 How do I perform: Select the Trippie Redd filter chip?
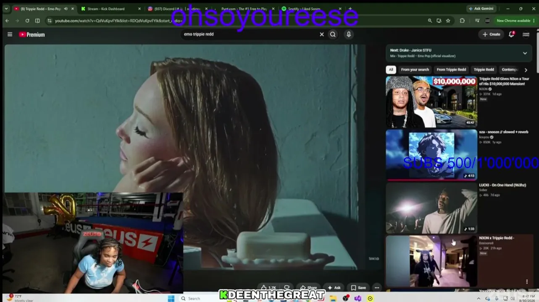pos(484,70)
